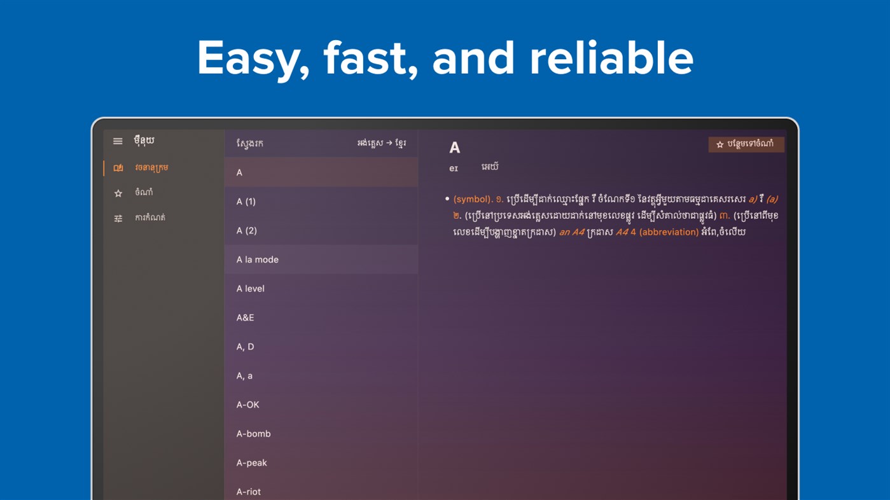Open the navigation drawer hamburger icon

[x=118, y=141]
